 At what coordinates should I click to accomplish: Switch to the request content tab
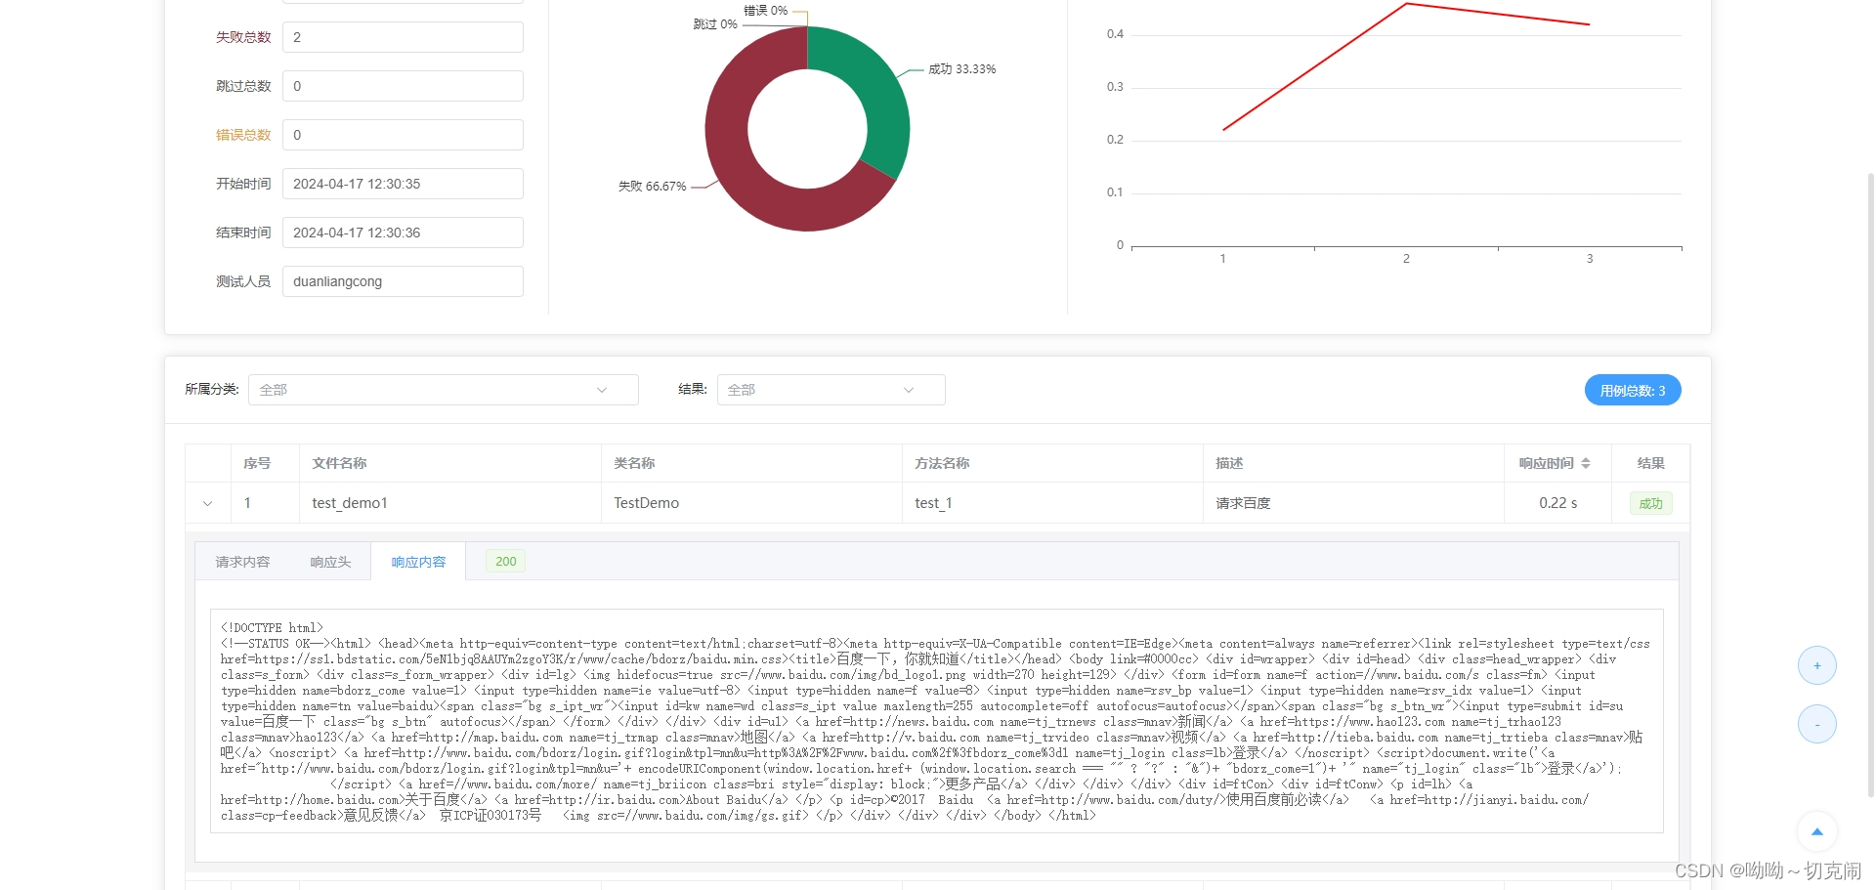242,562
